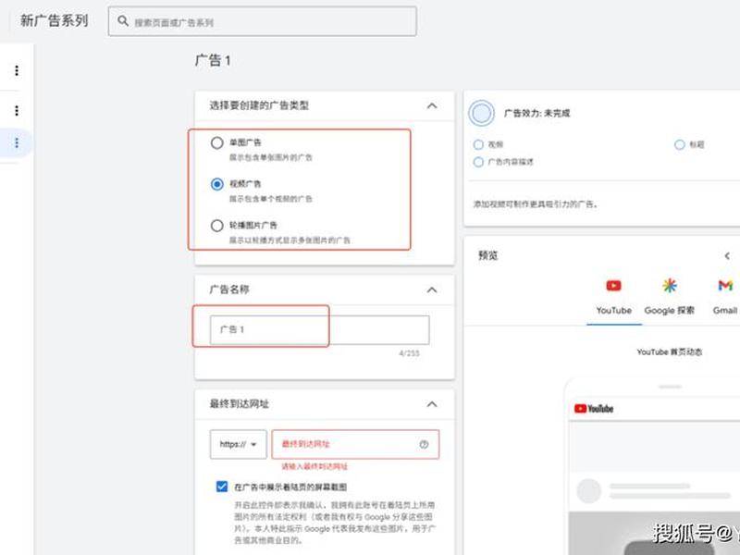This screenshot has height=555, width=740.
Task: Click the YouTube 首页动态 label
Action: 669,352
